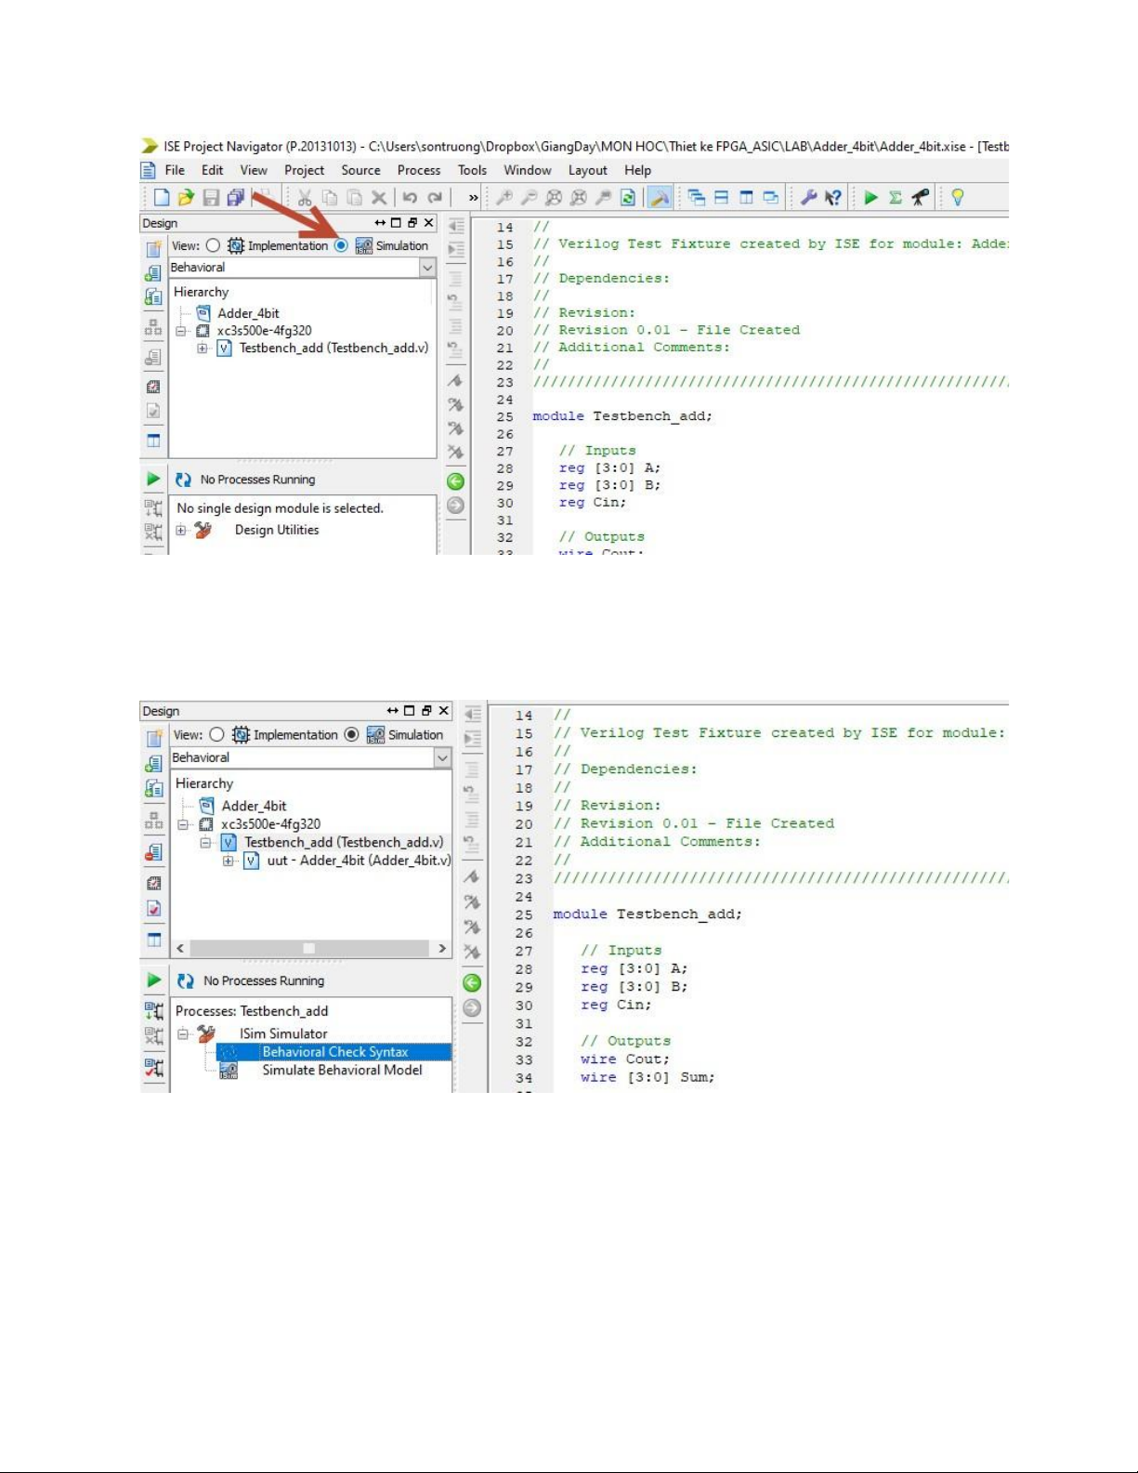This screenshot has height=1473, width=1138.
Task: Select Simulation view radio in lower Design panel
Action: 351,734
